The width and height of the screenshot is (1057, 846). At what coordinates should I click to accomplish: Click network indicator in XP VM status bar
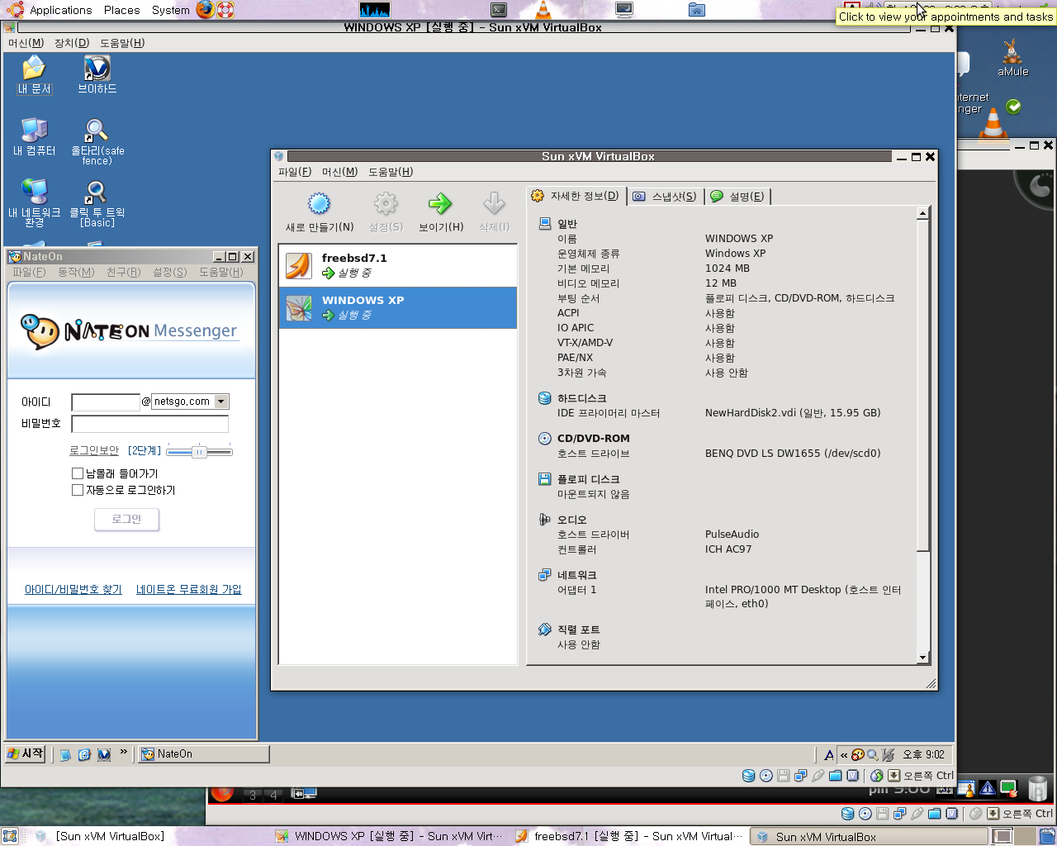800,776
